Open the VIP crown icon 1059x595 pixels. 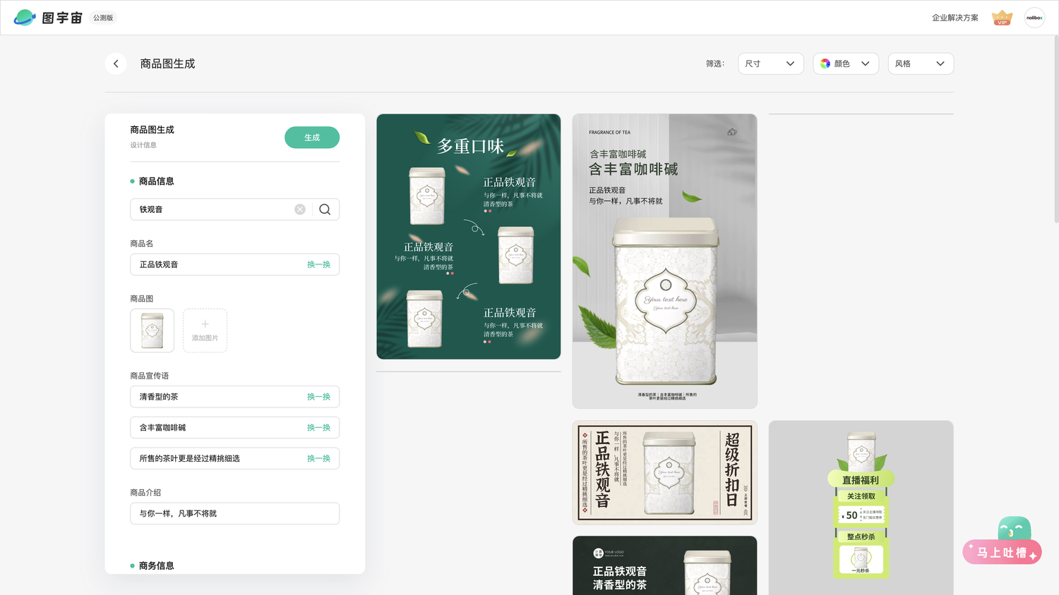[1002, 18]
